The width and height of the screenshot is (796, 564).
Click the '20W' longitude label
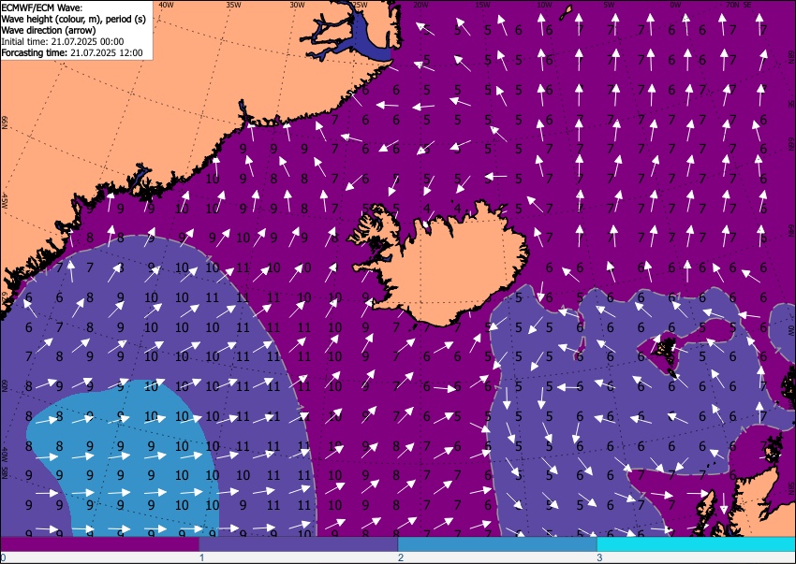(x=420, y=5)
